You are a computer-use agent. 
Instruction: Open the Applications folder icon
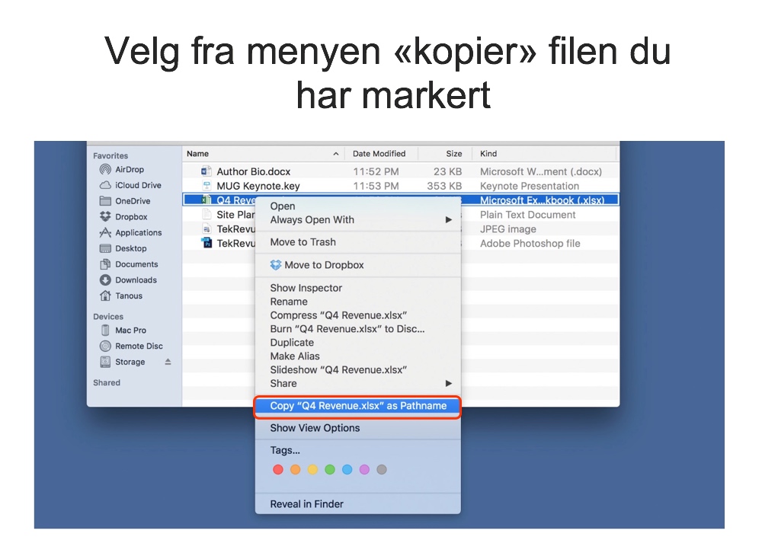pyautogui.click(x=106, y=233)
